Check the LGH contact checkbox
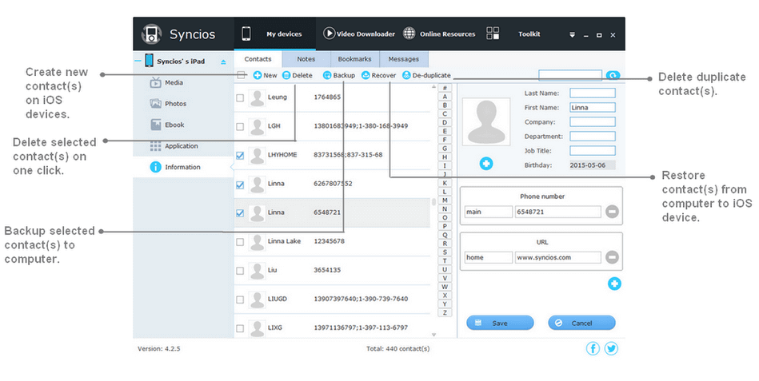The width and height of the screenshot is (759, 381). click(x=240, y=127)
